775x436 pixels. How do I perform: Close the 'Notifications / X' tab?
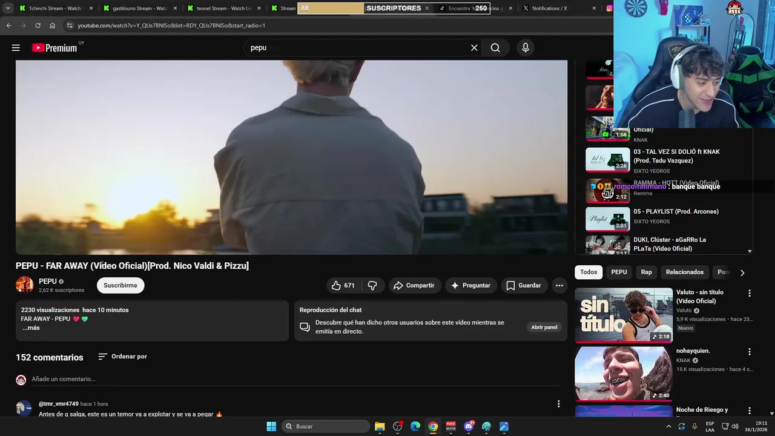coord(594,8)
